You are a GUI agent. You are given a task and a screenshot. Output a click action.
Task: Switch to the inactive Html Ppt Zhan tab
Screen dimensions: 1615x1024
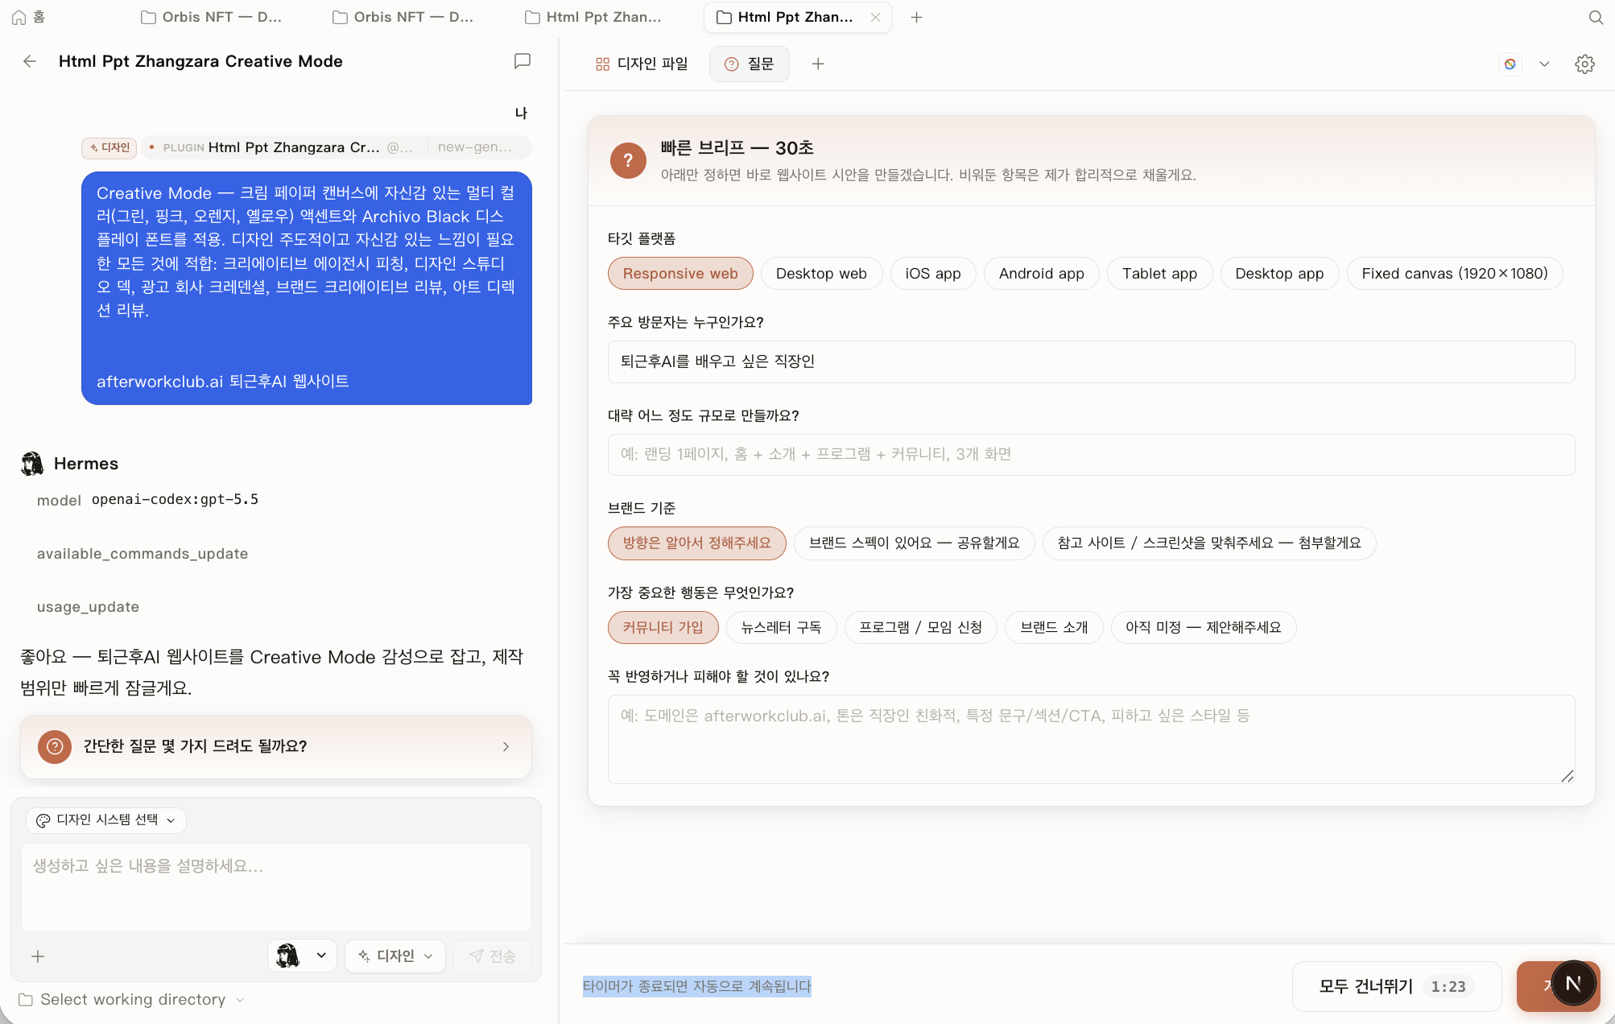pyautogui.click(x=593, y=17)
